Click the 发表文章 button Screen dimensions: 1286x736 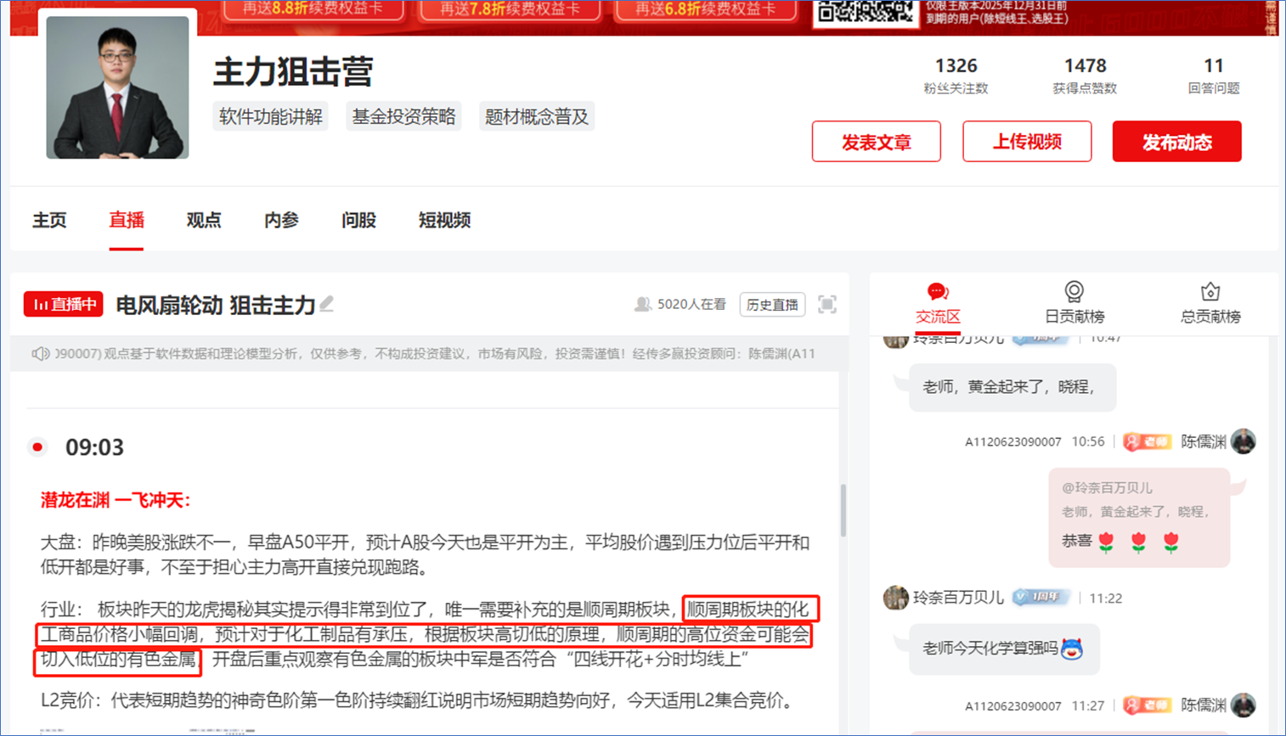(877, 142)
